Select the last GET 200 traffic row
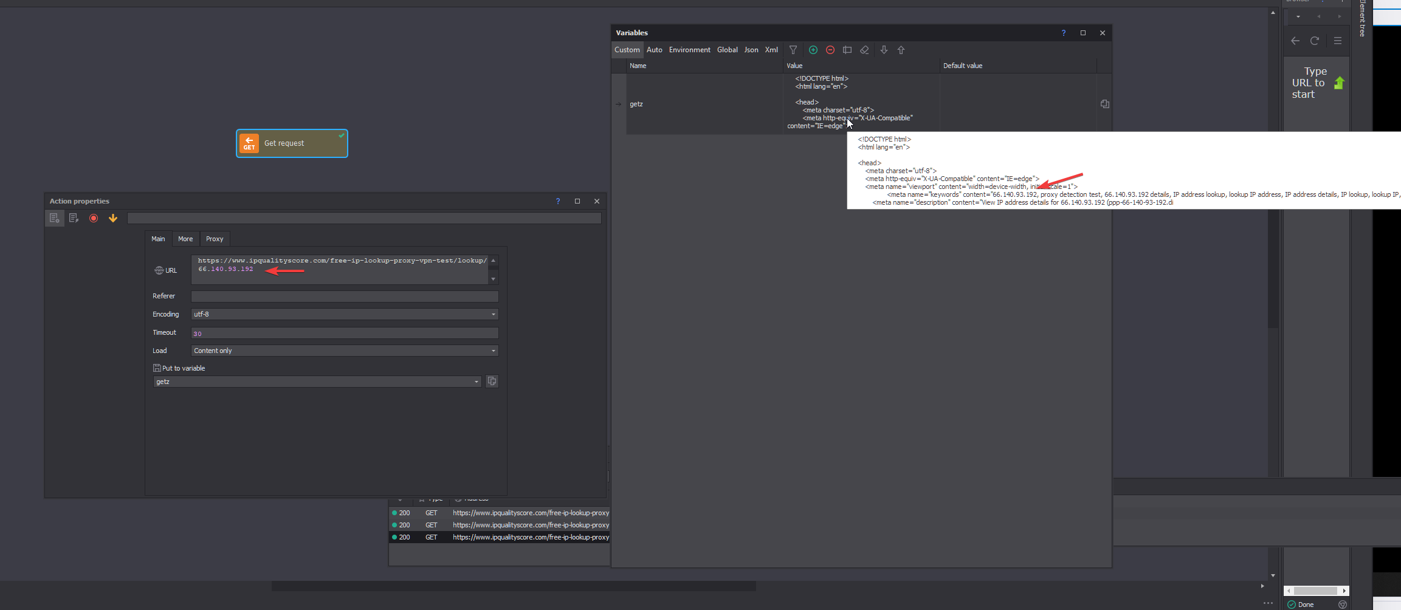The image size is (1401, 610). pyautogui.click(x=500, y=537)
